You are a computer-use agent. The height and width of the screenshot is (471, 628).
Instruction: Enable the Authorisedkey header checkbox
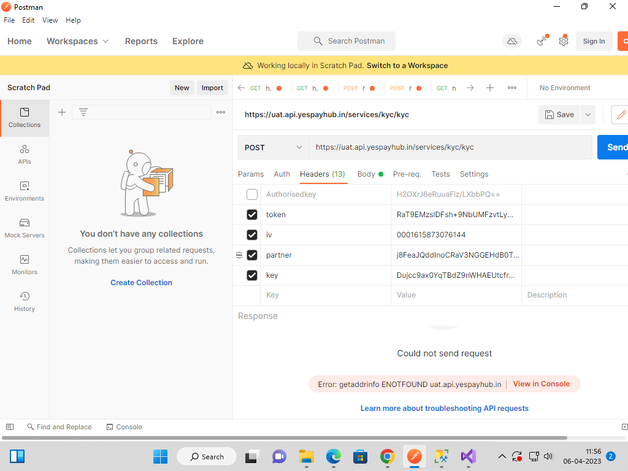(252, 194)
